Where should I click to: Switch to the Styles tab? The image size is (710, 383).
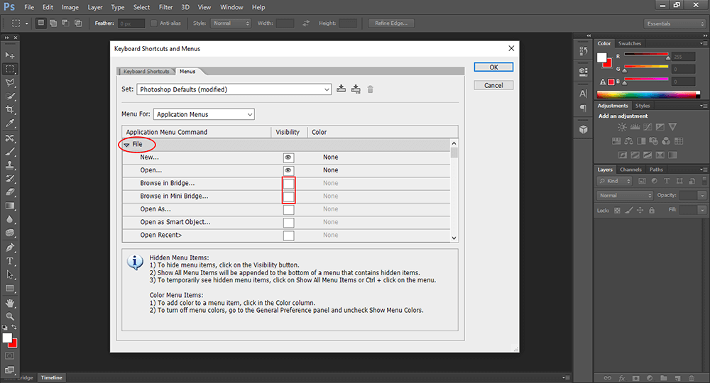pos(642,106)
